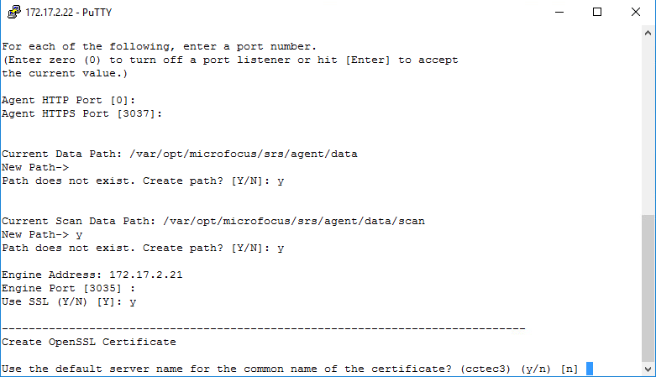Click the vertical scrollbar thumb
The width and height of the screenshot is (656, 377).
coord(648,287)
